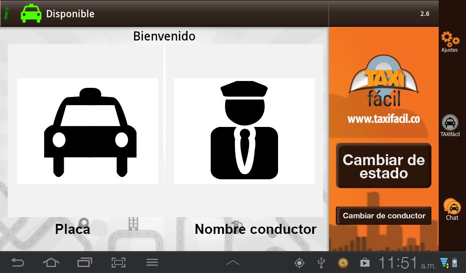Open the navigation menu lines icon
The height and width of the screenshot is (273, 466).
(152, 262)
